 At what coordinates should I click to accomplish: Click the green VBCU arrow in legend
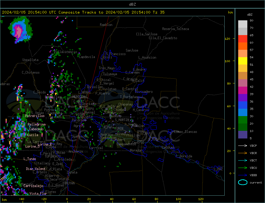tap(243, 168)
